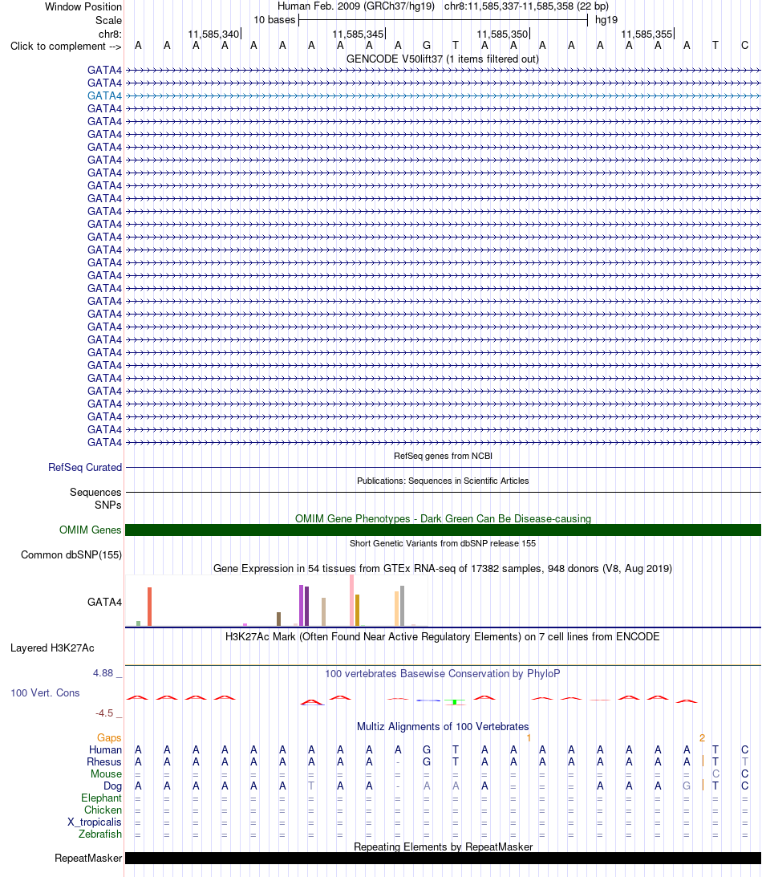Click the SNPs track label
Viewport: 762px width, 877px height.
108,505
